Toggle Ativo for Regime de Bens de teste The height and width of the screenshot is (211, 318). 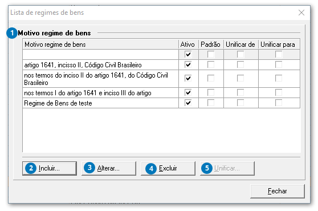point(188,103)
